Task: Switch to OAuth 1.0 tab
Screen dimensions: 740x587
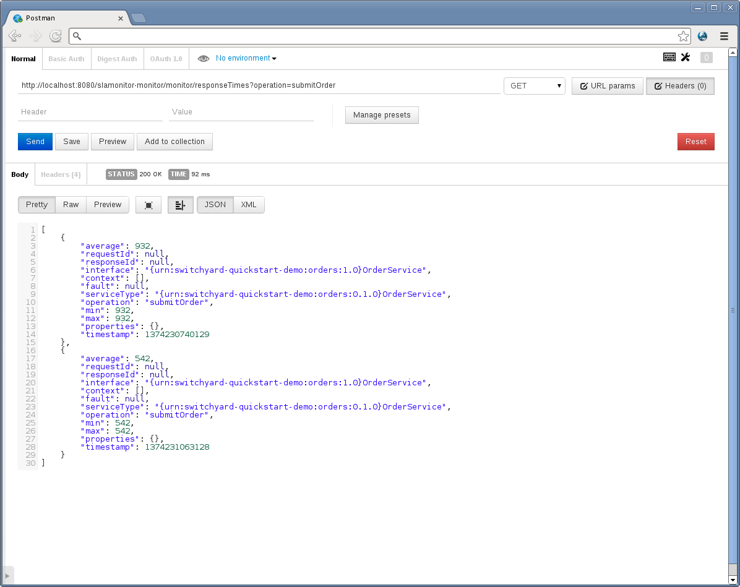Action: click(166, 59)
